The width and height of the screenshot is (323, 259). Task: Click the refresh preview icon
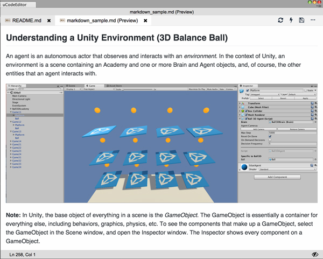[280, 20]
